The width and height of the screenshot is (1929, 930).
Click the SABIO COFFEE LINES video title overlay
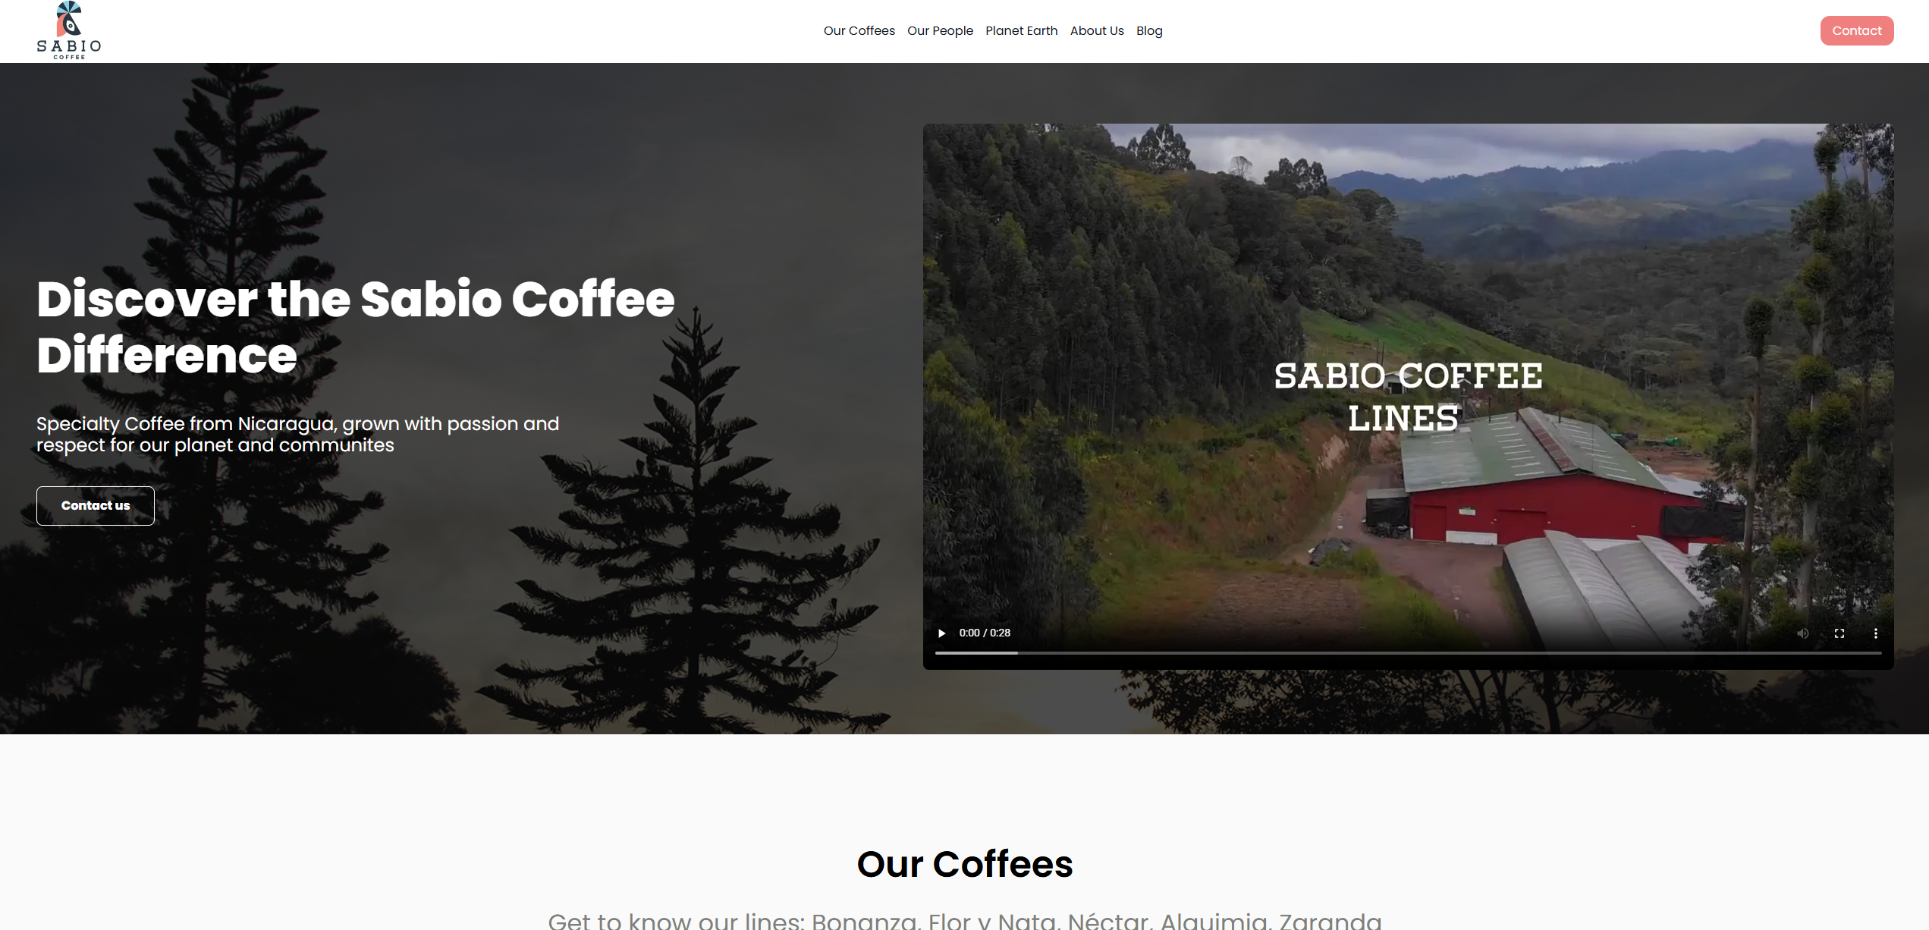tap(1408, 397)
